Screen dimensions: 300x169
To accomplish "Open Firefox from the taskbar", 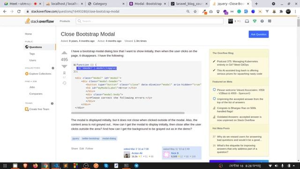I will 35,166.
